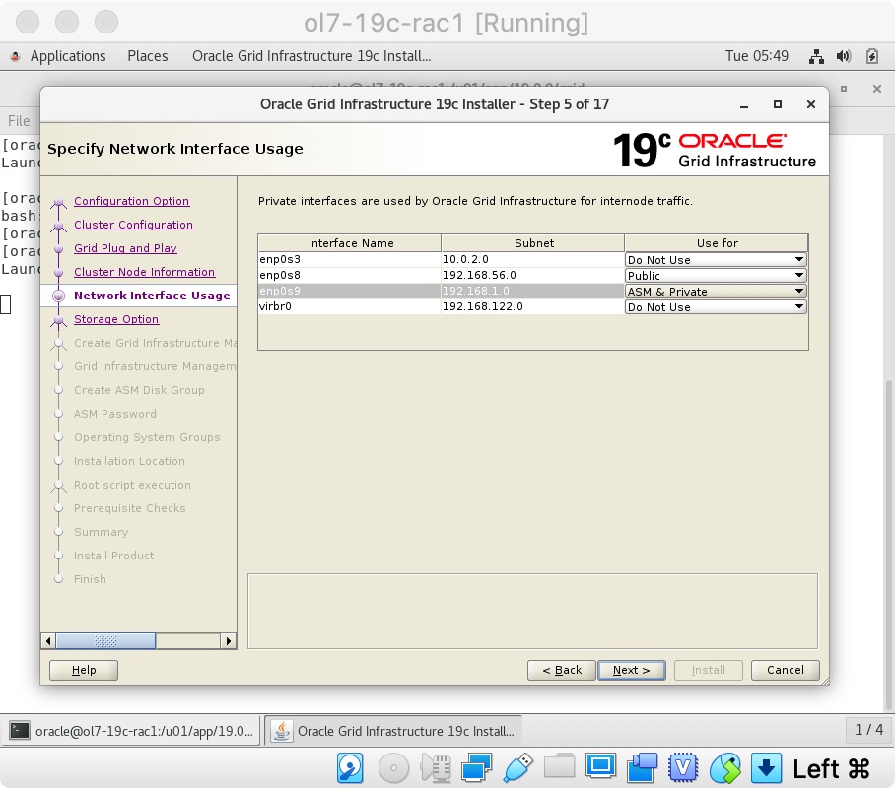The height and width of the screenshot is (788, 895).
Task: Select the enp0s3 interface cell
Action: tap(349, 259)
